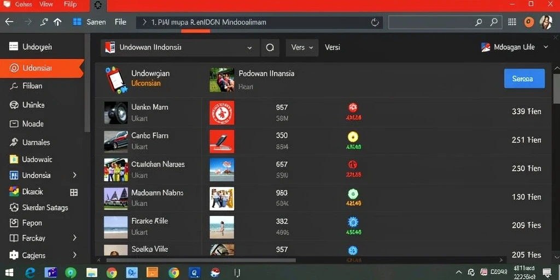
Task: Open File Explorer folder in taskbar
Action: tap(91, 273)
